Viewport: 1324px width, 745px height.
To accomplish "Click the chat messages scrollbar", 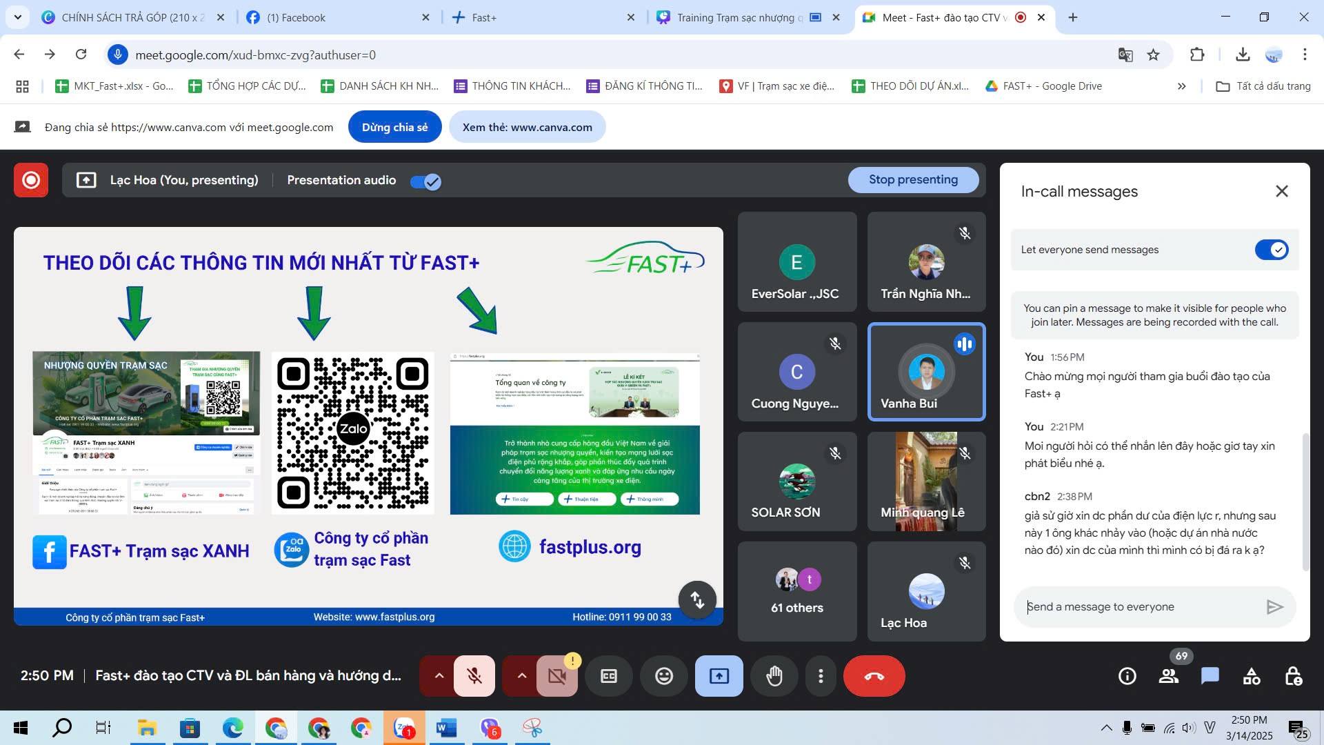I will point(1305,501).
